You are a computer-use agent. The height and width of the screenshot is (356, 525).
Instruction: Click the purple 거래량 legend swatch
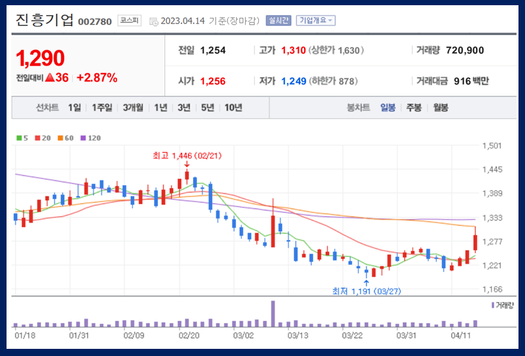tap(493, 305)
